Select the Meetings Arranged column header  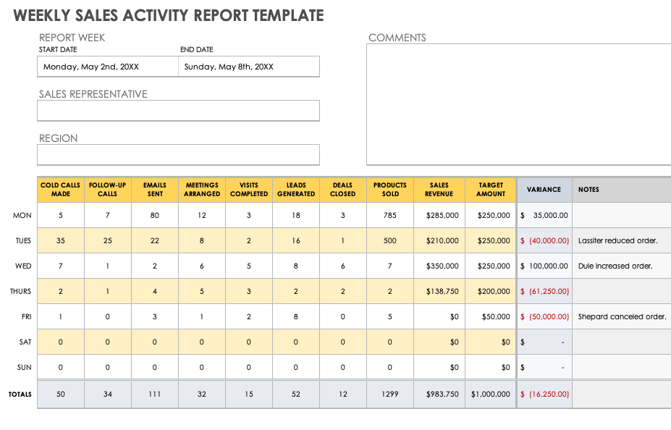click(201, 189)
